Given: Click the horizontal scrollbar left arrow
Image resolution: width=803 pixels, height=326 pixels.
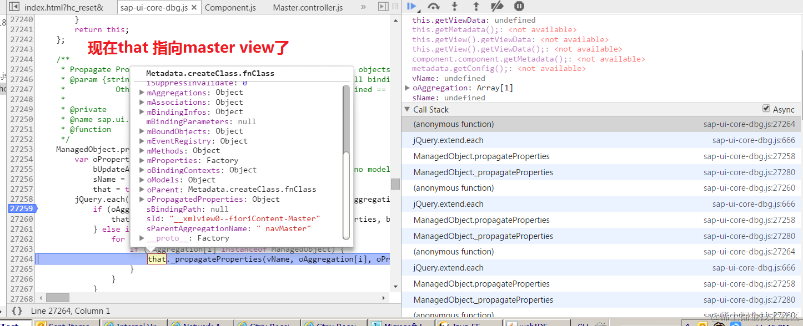Looking at the screenshot, I should point(40,298).
